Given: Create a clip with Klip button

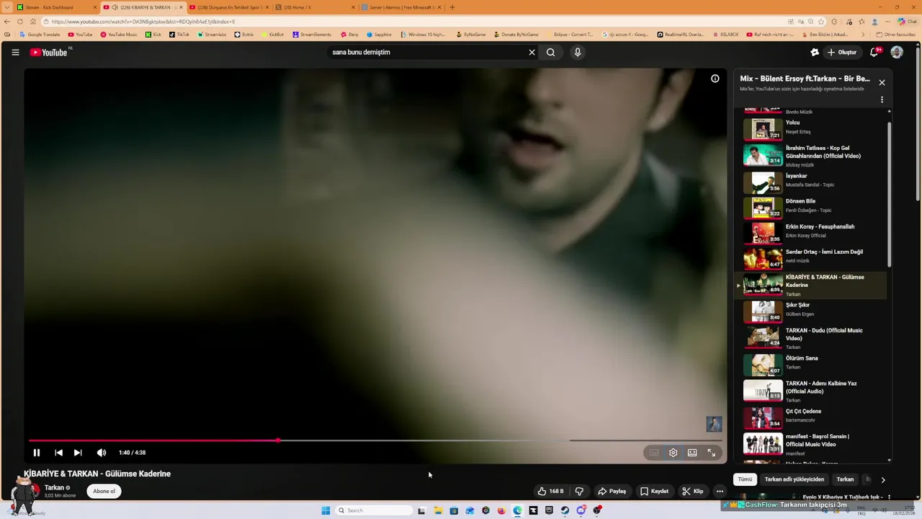Looking at the screenshot, I should [692, 491].
